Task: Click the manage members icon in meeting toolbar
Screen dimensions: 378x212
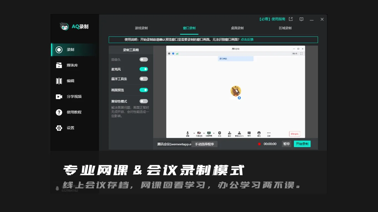Action: [x=239, y=133]
